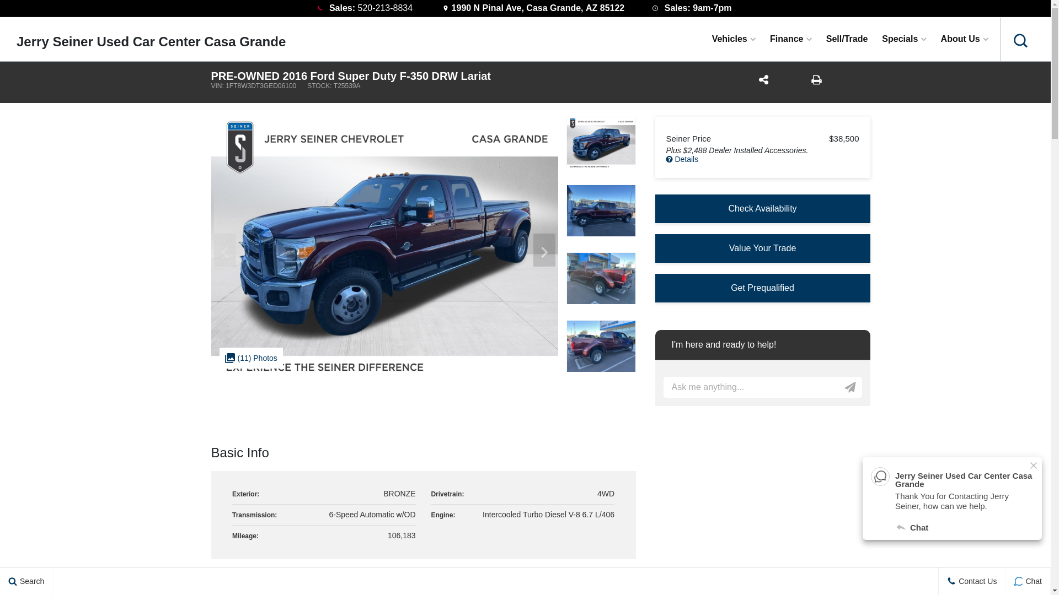This screenshot has width=1059, height=595.
Task: Open the dealership address link
Action: 533,8
